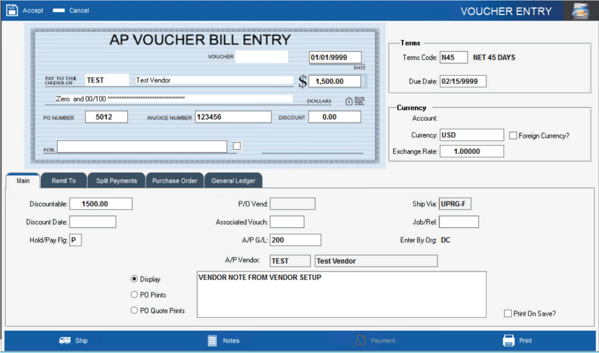Check the Print On Save option

[x=507, y=313]
